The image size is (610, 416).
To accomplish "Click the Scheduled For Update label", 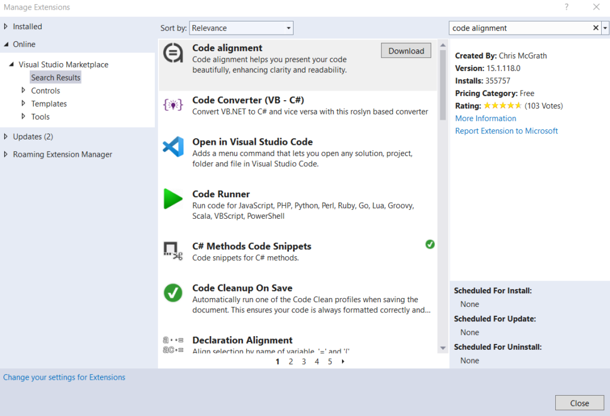I will [x=495, y=319].
